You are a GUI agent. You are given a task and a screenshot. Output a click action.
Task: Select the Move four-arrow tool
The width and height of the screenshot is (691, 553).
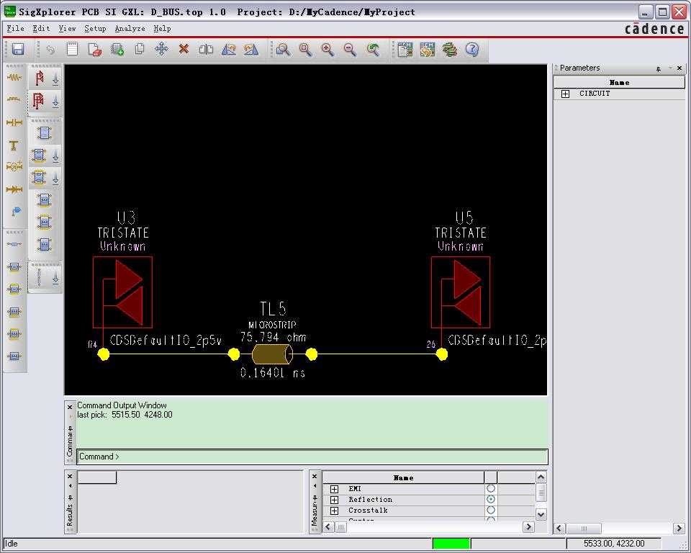161,49
